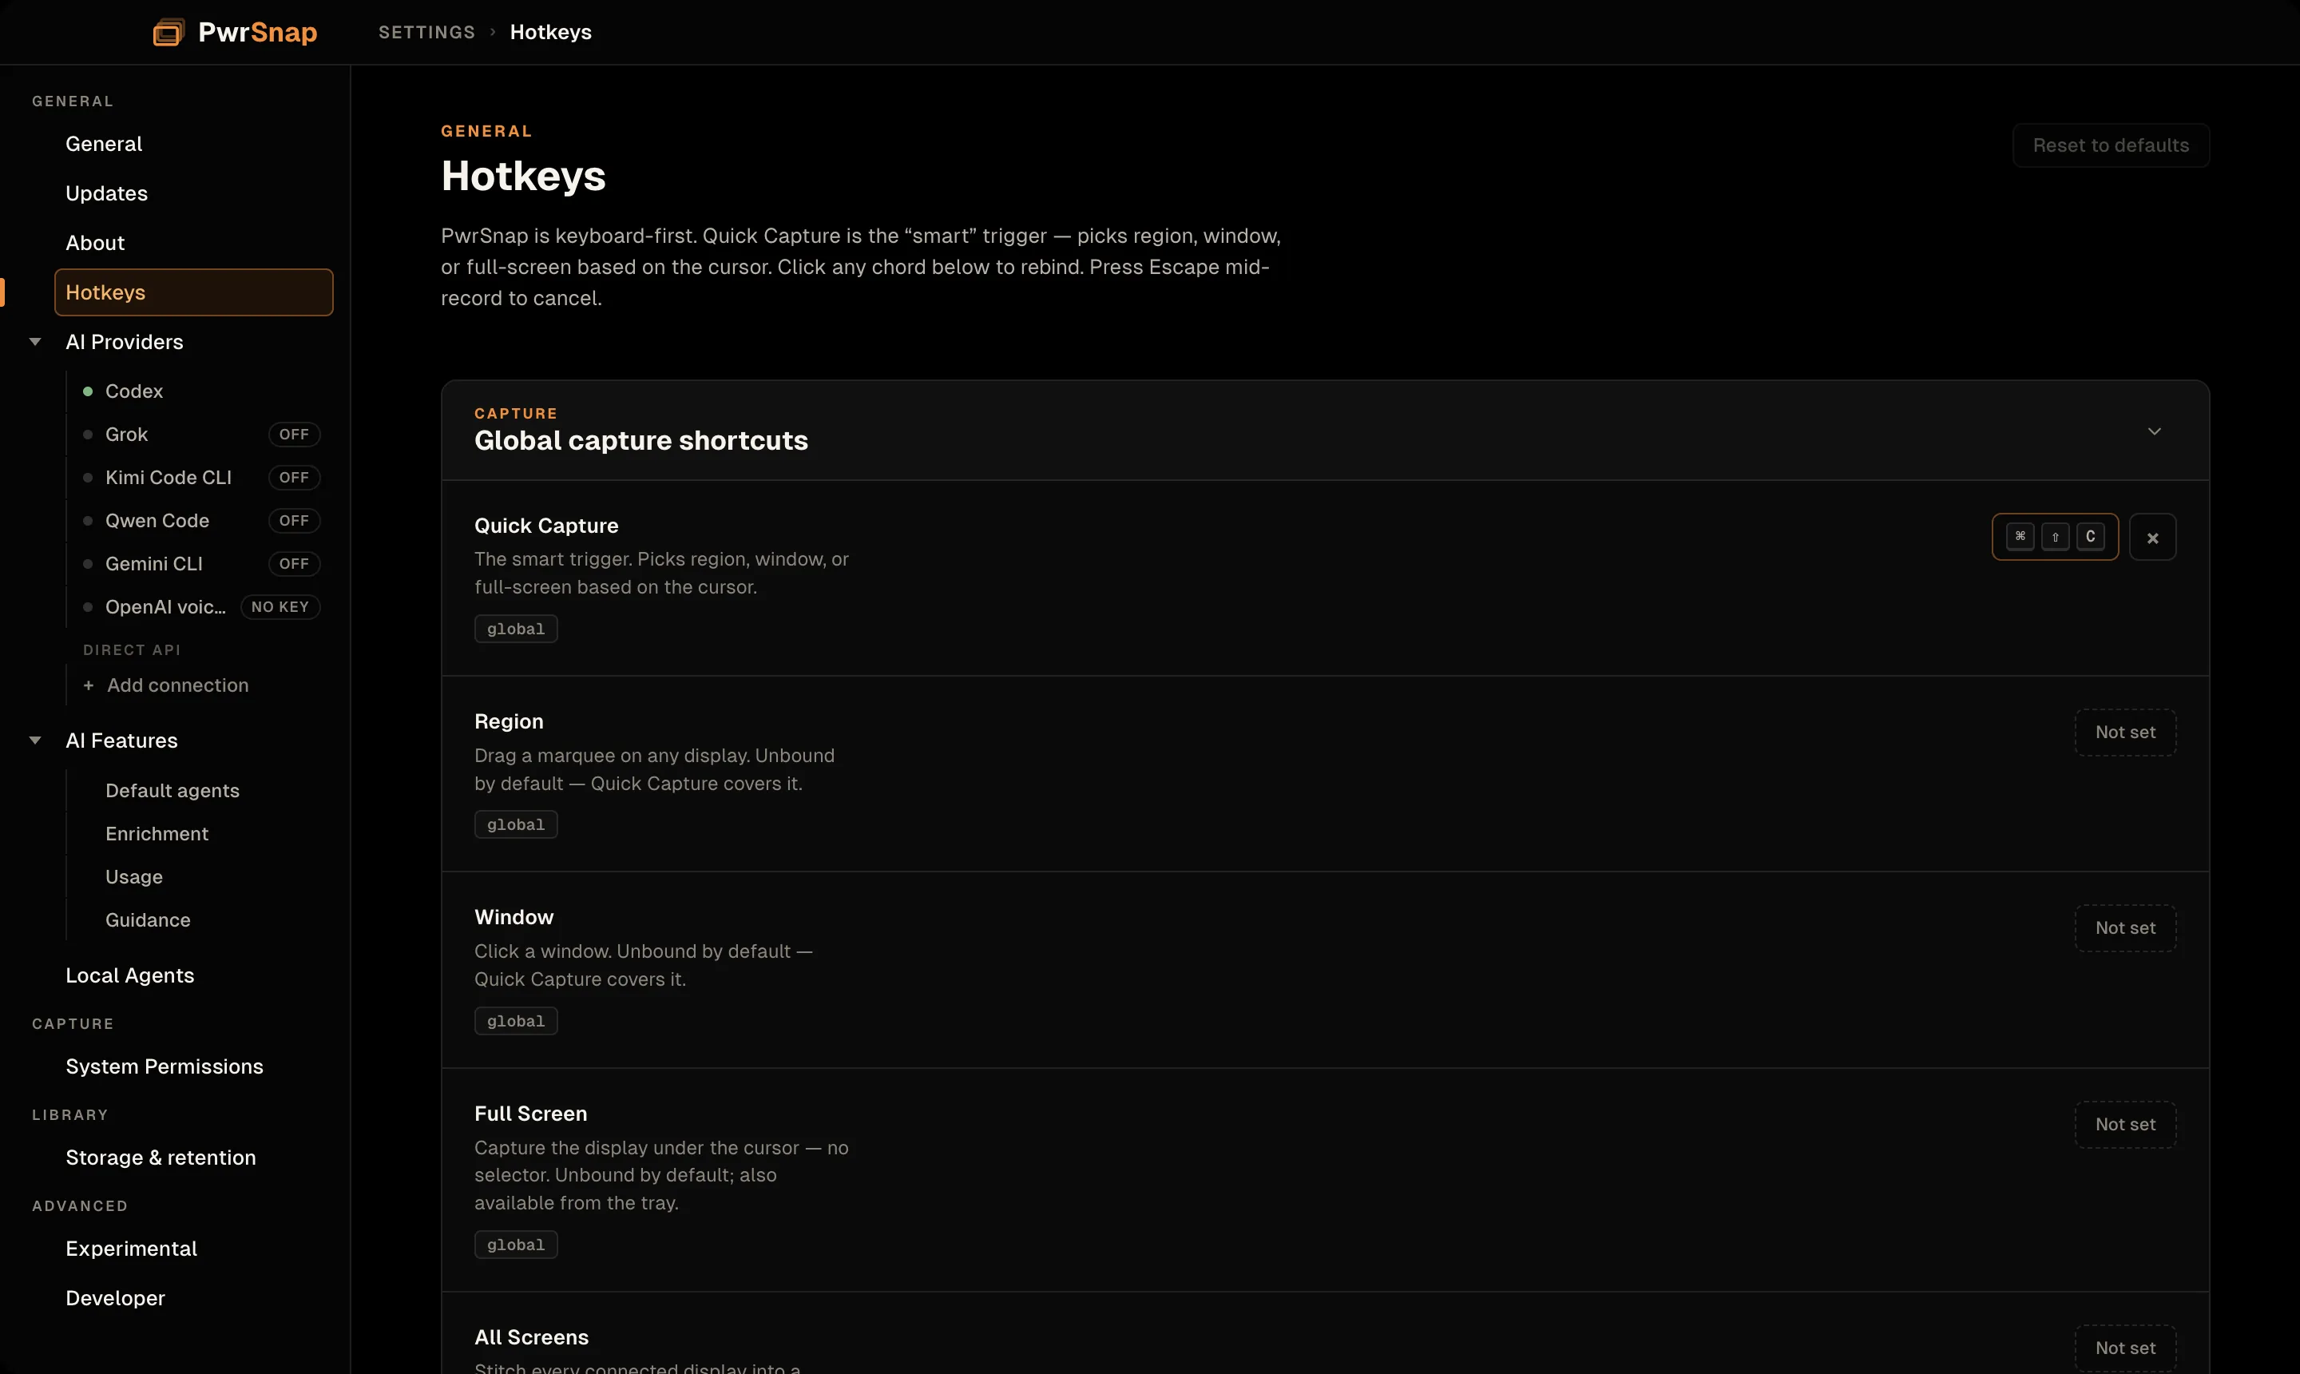This screenshot has height=1374, width=2300.
Task: Open Enrichment settings
Action: coord(157,833)
